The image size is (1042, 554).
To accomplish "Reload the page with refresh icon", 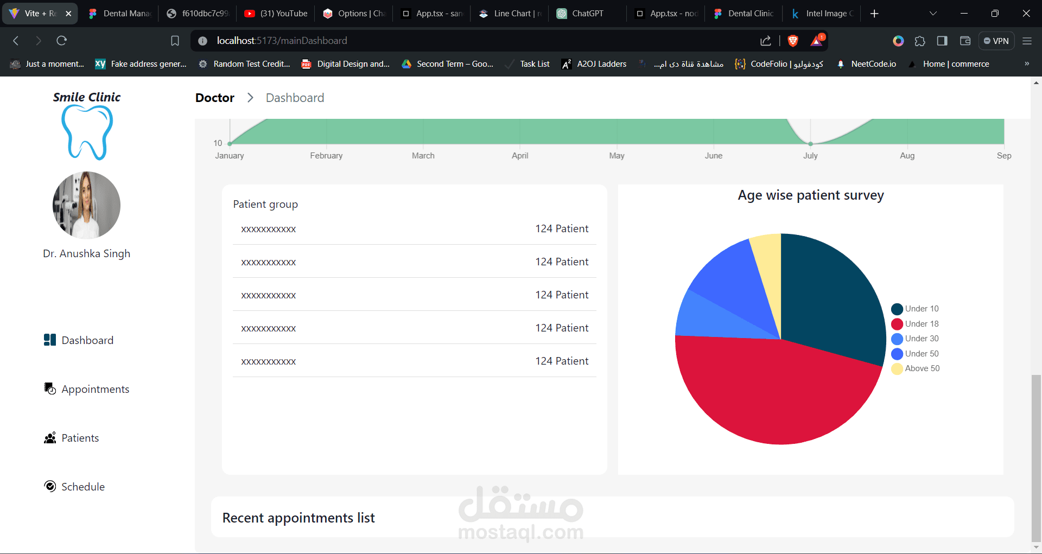I will click(x=62, y=41).
